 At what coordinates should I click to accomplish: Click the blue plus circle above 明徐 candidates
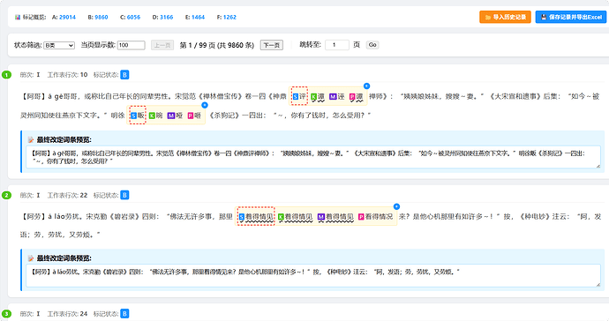(x=205, y=105)
